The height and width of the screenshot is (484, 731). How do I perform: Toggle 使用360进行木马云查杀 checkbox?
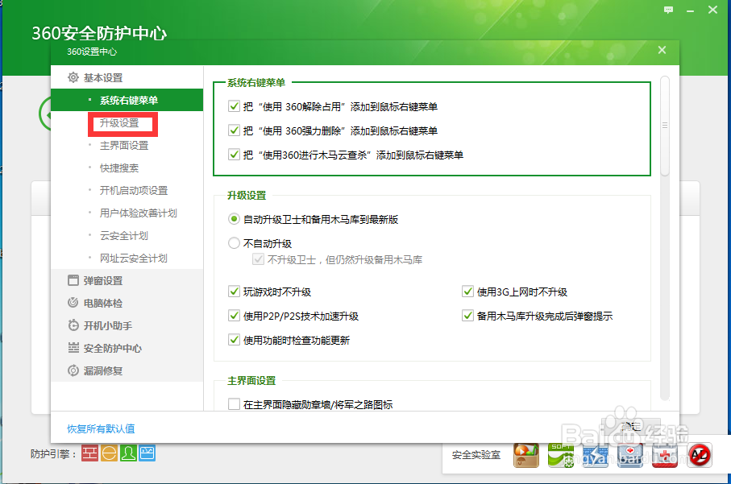click(234, 155)
